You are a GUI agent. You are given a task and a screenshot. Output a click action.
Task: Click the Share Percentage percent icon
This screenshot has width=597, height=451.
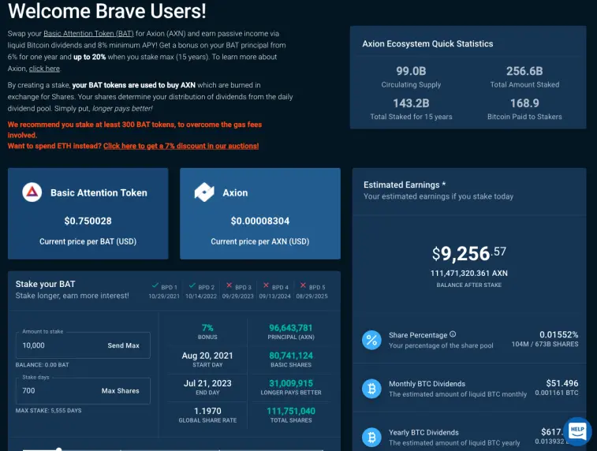point(371,340)
